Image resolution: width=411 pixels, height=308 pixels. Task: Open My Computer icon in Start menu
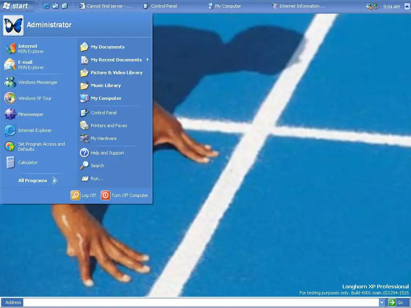[x=84, y=98]
